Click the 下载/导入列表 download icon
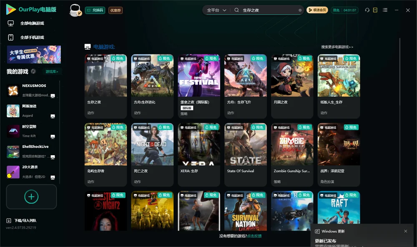Image resolution: width=417 pixels, height=247 pixels. pos(9,221)
